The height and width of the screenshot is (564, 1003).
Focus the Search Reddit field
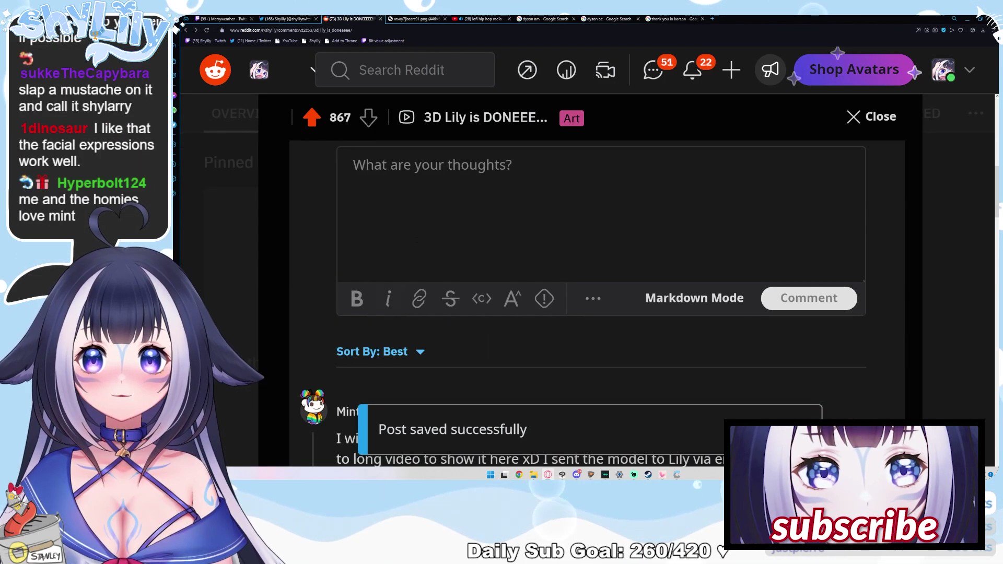pyautogui.click(x=405, y=70)
